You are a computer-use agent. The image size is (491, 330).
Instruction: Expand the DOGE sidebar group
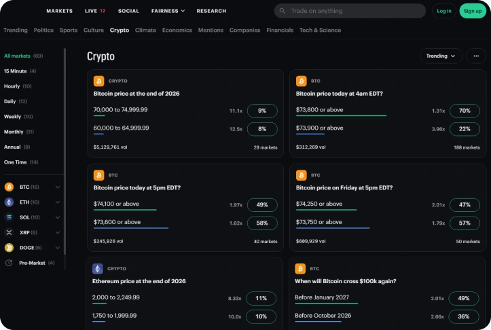(x=58, y=248)
